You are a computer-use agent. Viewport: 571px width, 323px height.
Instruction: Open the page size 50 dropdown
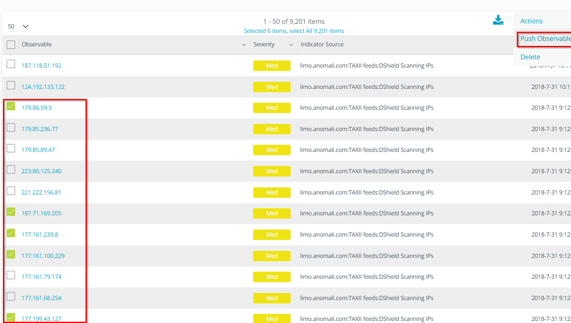coord(19,26)
